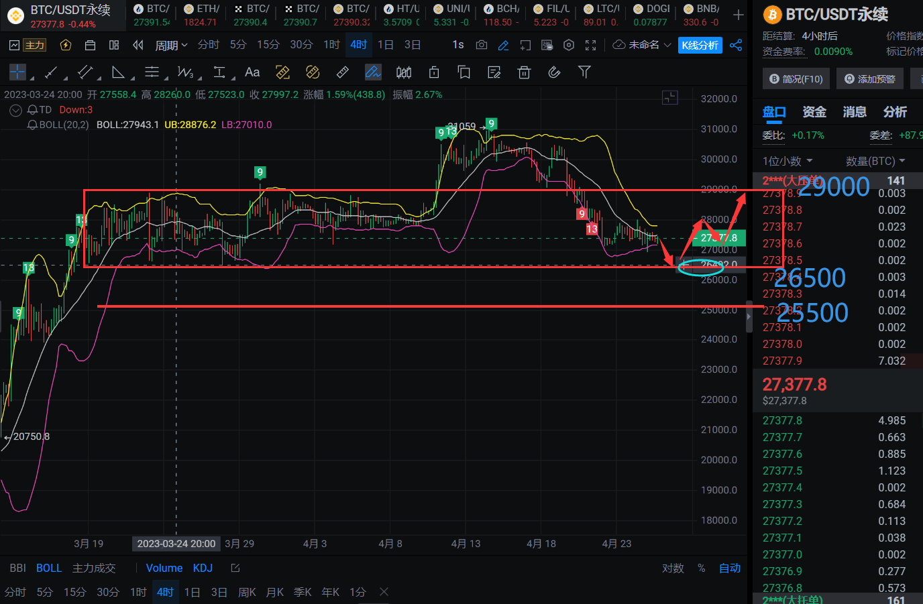
Task: Click the fullscreen expand icon
Action: 590,45
